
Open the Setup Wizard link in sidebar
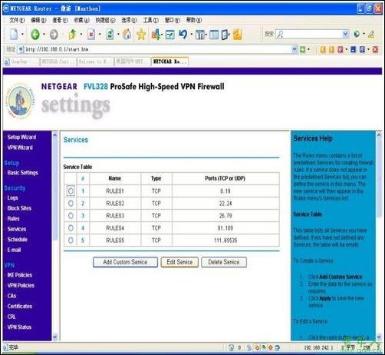21,137
